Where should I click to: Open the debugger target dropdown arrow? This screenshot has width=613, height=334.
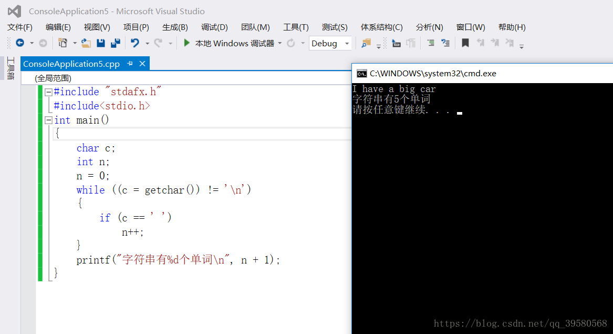280,44
